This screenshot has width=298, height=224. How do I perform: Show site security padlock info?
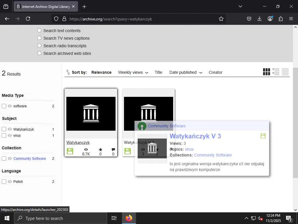[x=64, y=19]
